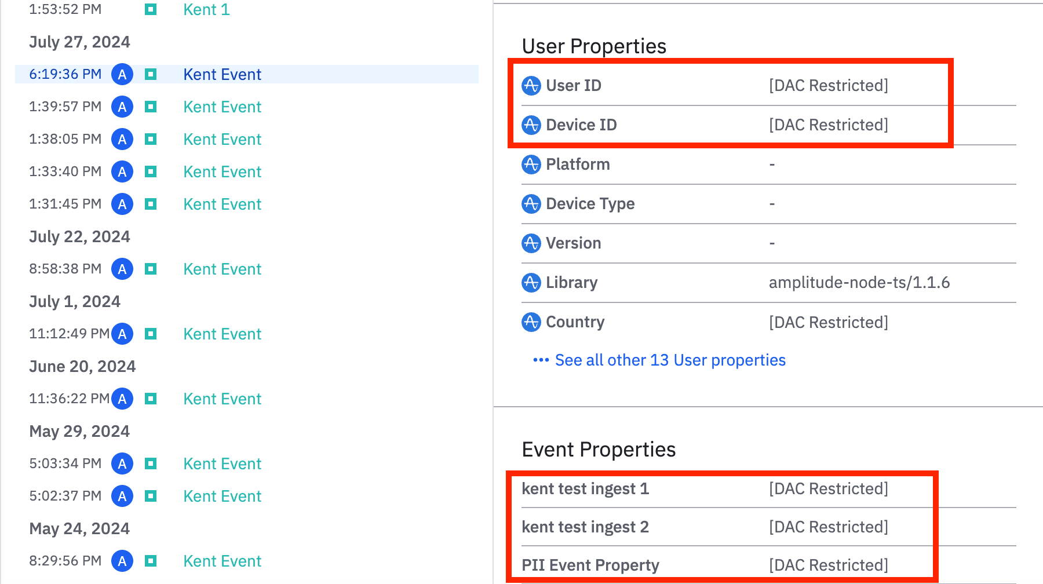
Task: Open Kent Event from 11:12:49 PM
Action: coord(222,334)
